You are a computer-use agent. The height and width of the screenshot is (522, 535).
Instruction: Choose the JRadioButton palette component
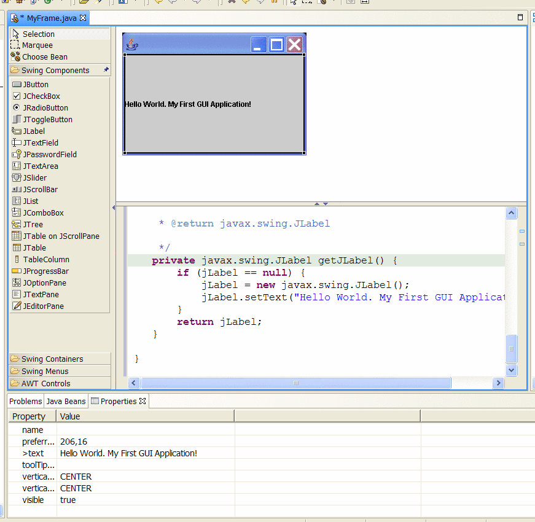point(45,108)
